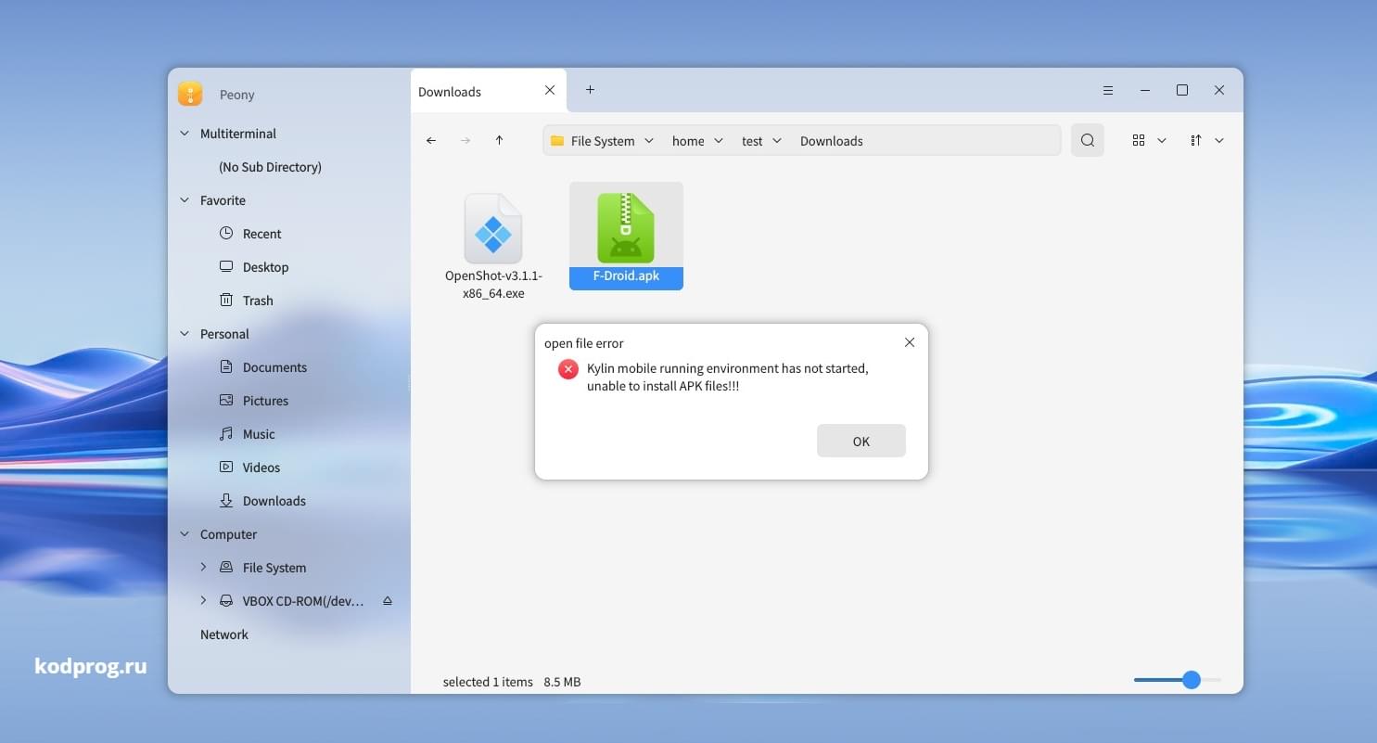Open dropdown after test breadcrumb

pos(777,141)
